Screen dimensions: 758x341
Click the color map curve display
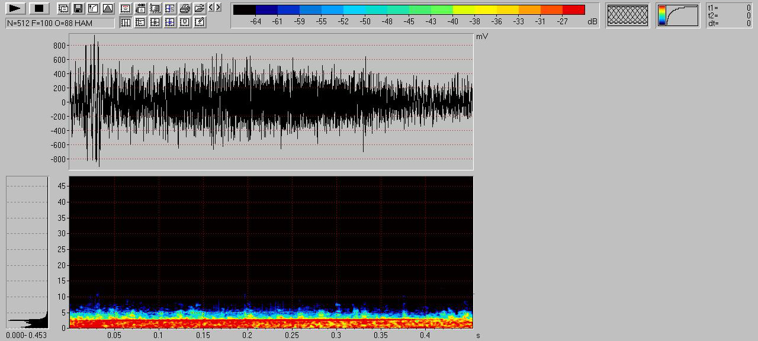677,15
